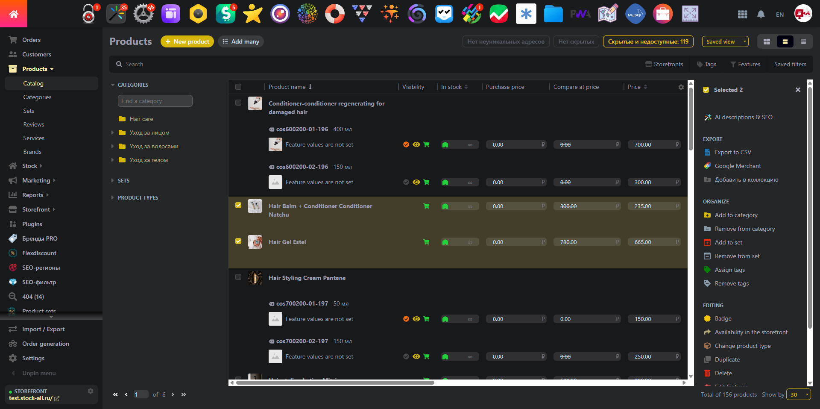
Task: Click the PWA icon in the top bar
Action: coord(580,14)
